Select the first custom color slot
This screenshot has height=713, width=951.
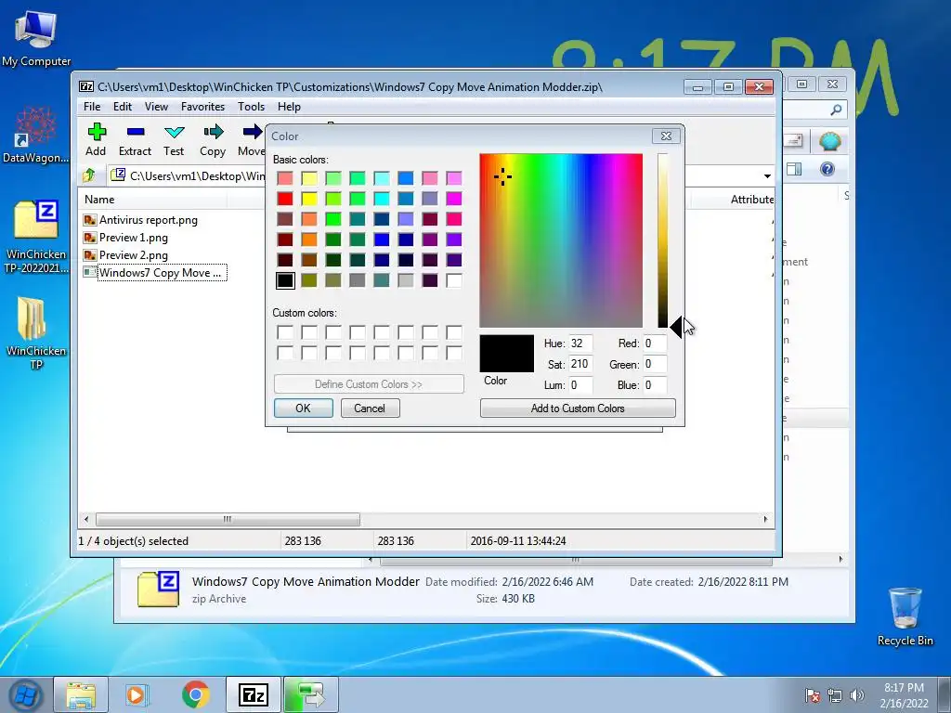(284, 332)
